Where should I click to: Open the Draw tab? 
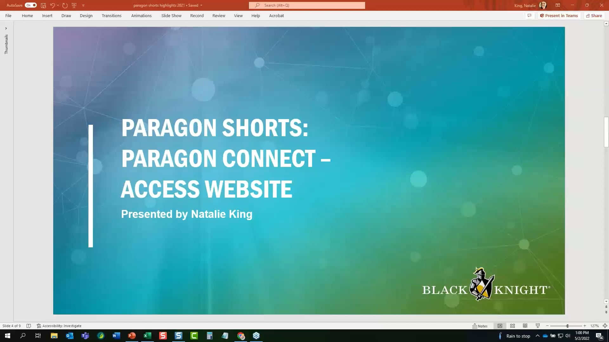point(66,16)
